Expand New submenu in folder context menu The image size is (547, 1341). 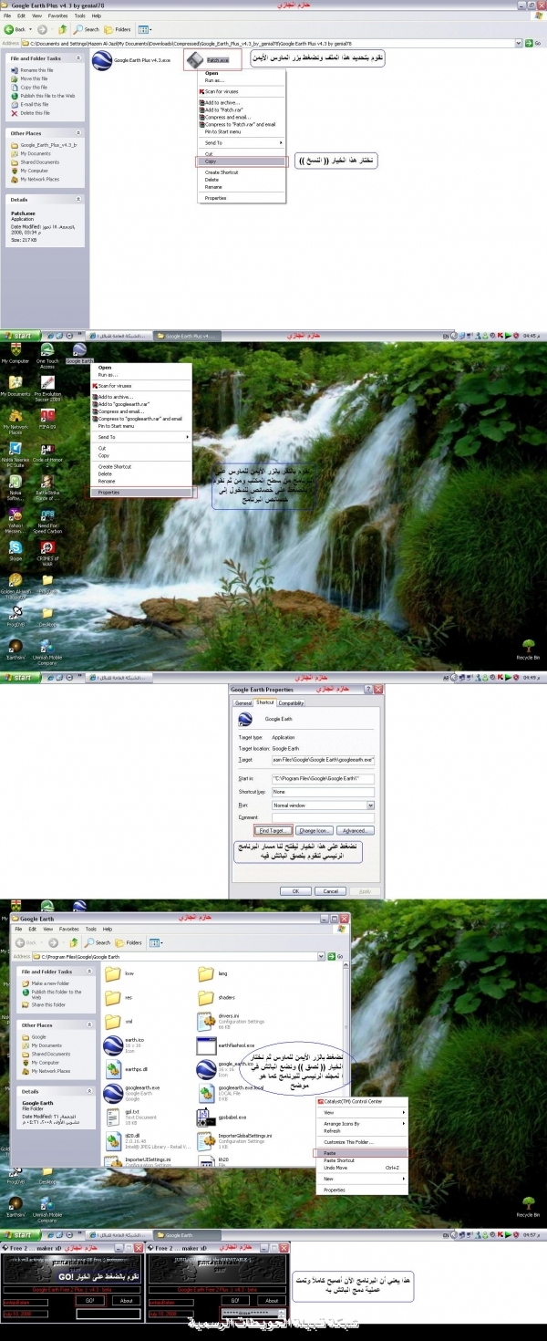[361, 1179]
